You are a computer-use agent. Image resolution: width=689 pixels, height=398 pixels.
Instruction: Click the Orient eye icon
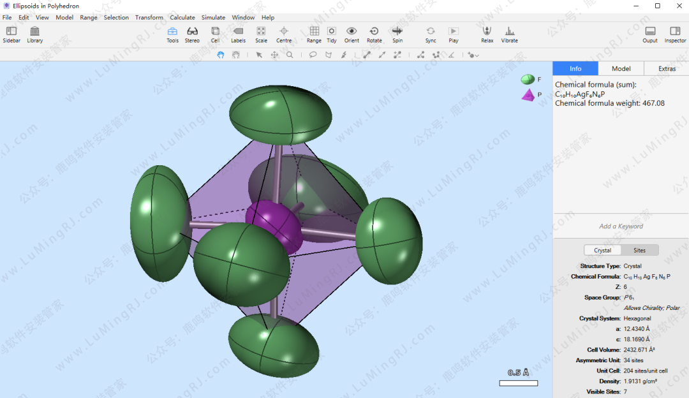(x=352, y=34)
